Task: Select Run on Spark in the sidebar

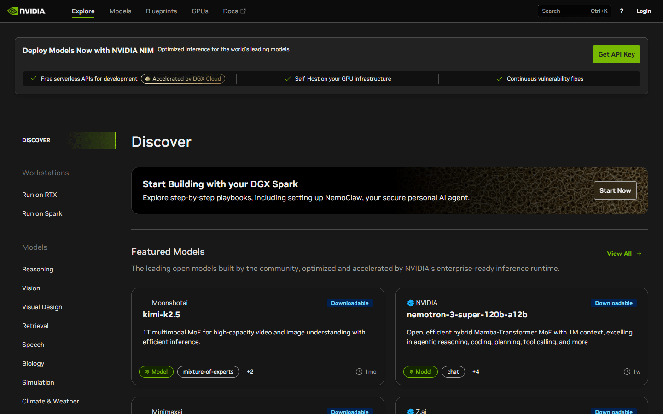Action: [x=42, y=213]
